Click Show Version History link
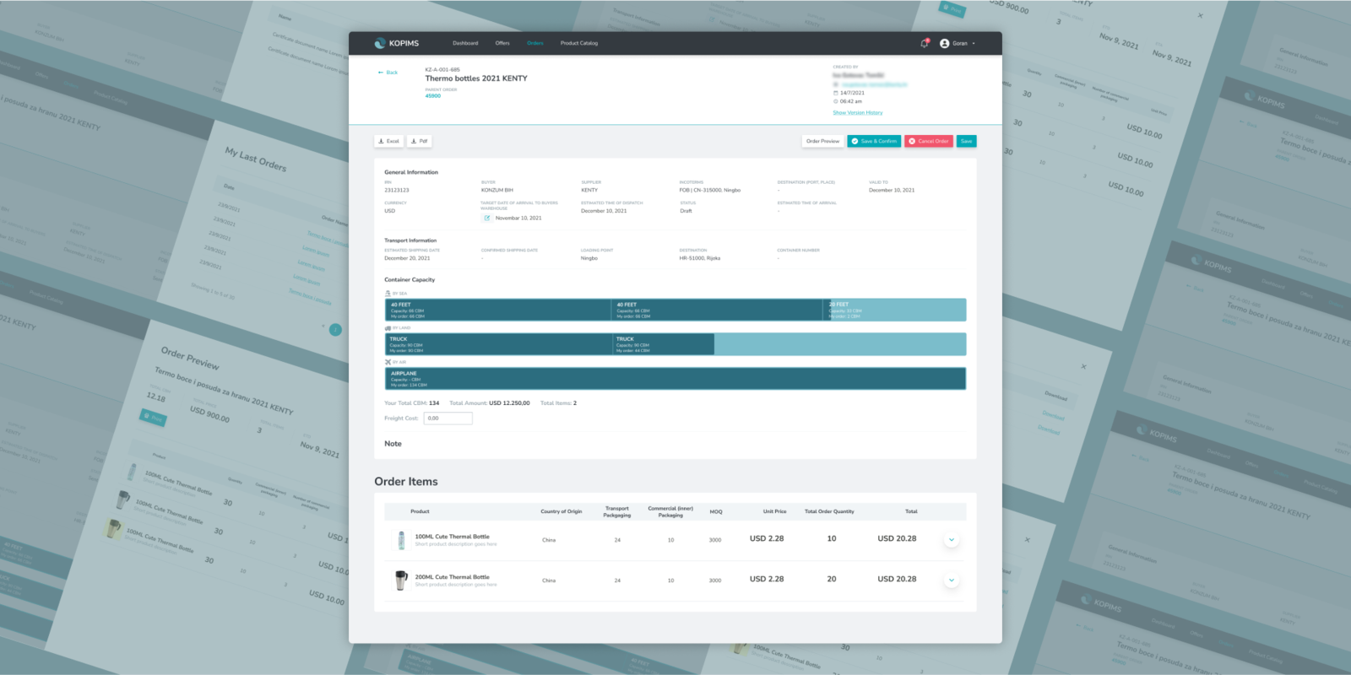1351x675 pixels. pyautogui.click(x=858, y=113)
